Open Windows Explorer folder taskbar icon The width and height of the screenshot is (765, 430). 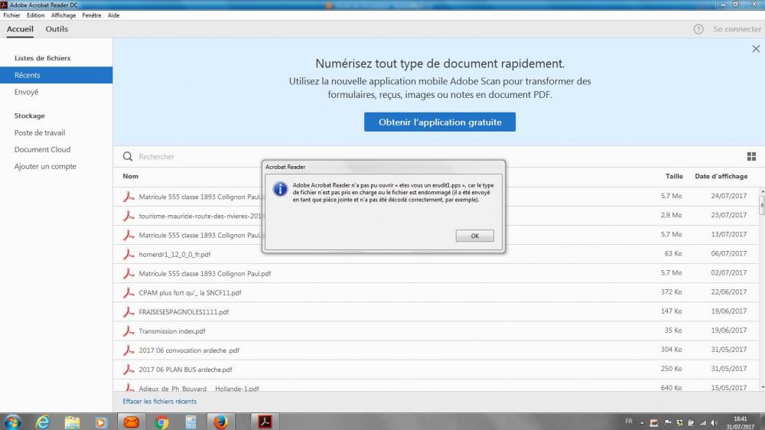(72, 422)
